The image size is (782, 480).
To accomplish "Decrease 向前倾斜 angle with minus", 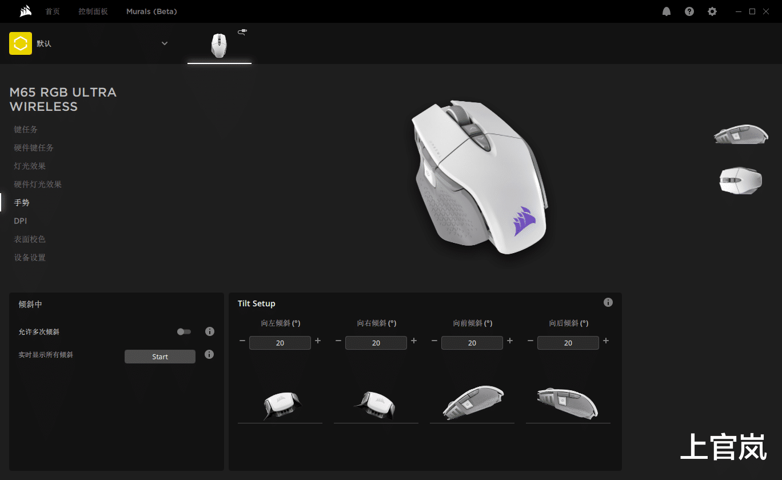I will point(434,341).
